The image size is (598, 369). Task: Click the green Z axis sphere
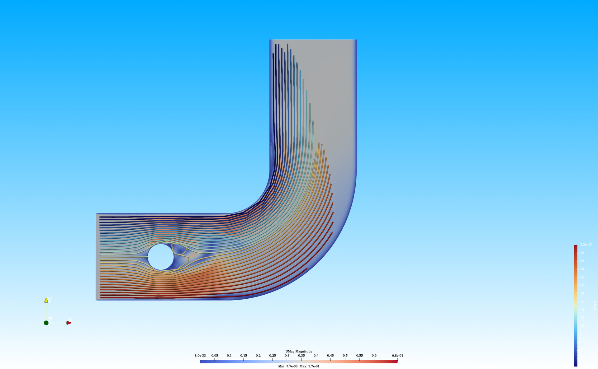[x=46, y=323]
